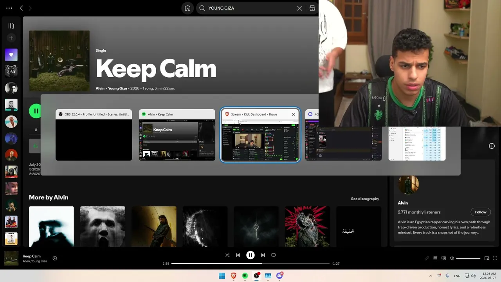Close the Kick Dashboard Brave window preview
This screenshot has width=501, height=282.
[294, 114]
